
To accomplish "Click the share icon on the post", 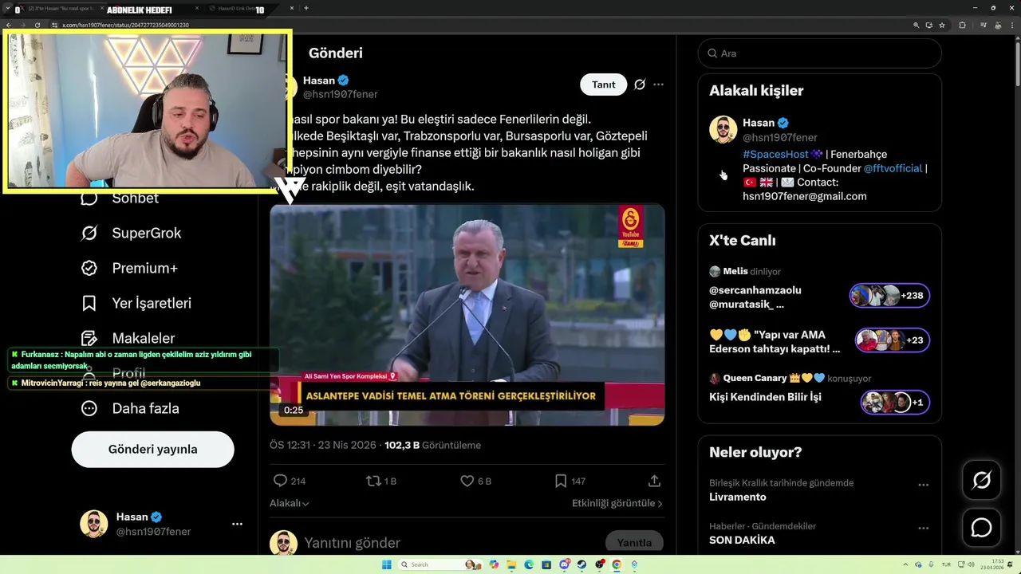I will [654, 481].
